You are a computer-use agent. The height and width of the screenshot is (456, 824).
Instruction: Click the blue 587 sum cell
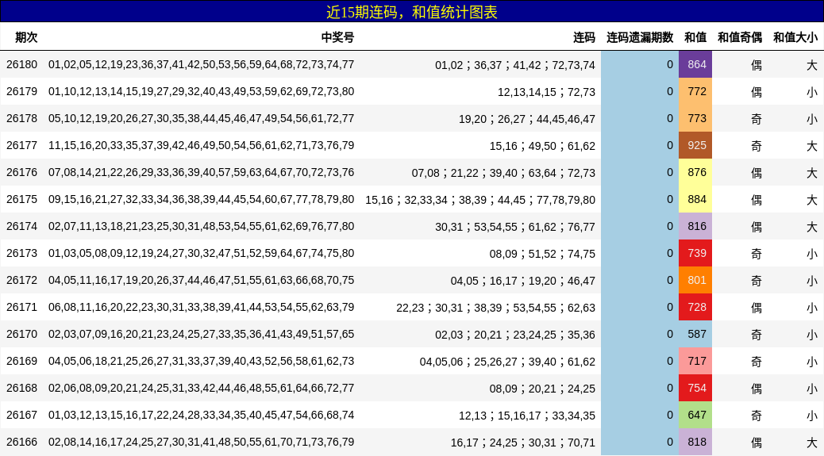click(x=695, y=334)
